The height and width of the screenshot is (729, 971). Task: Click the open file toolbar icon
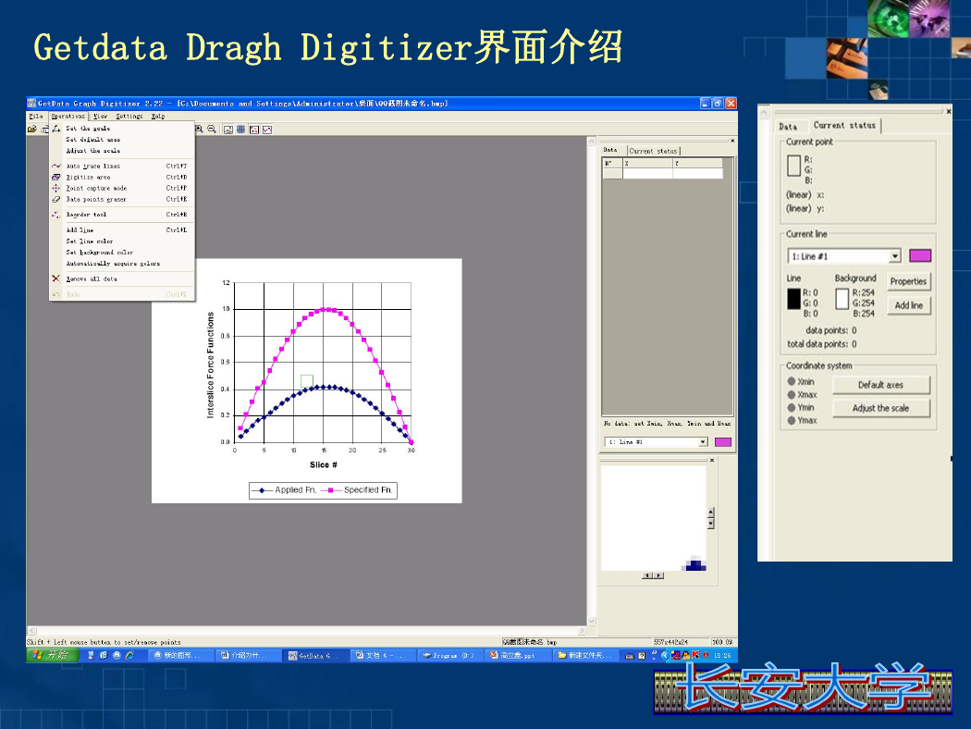32,129
